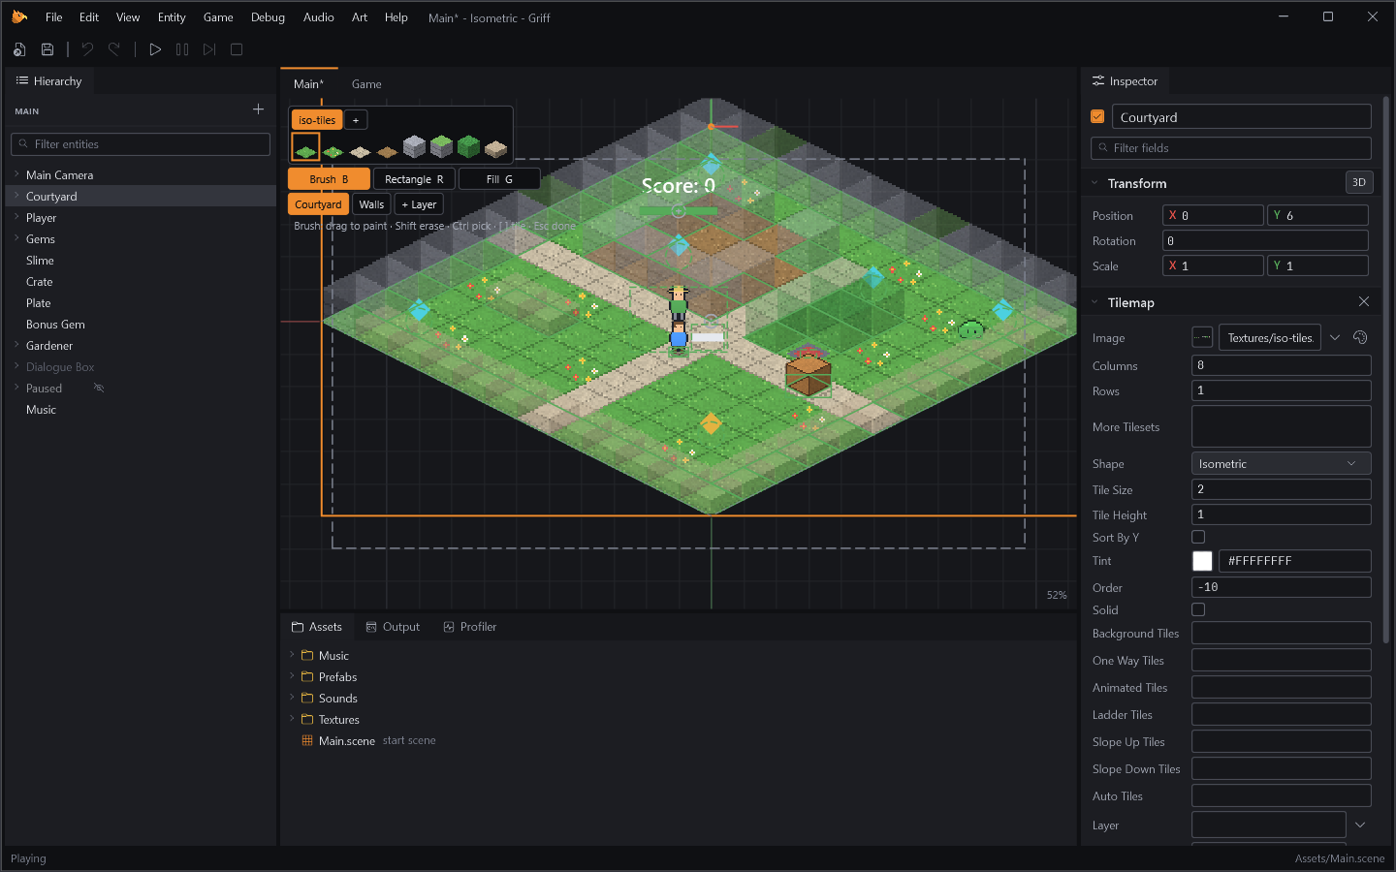Add a new tilemap layer with + Layer
Image resolution: width=1396 pixels, height=872 pixels.
coord(419,204)
